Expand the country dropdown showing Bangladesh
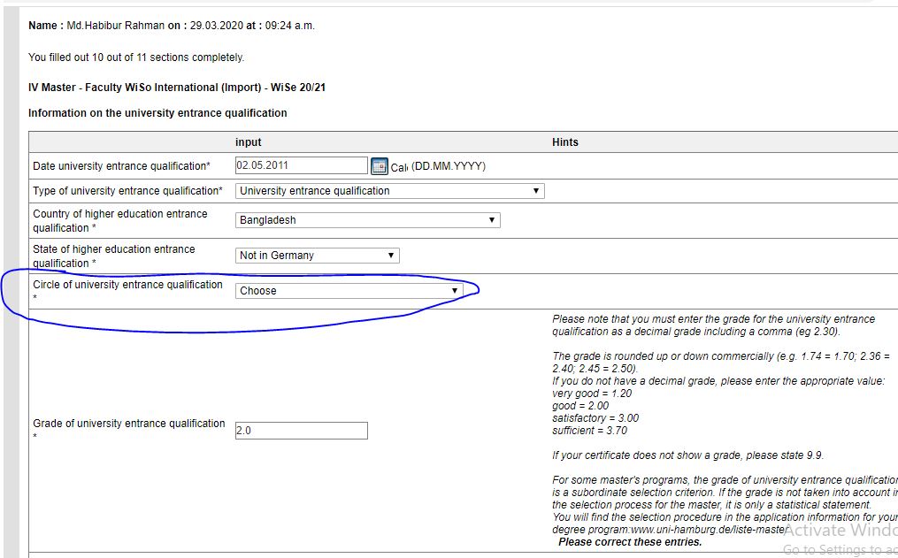The height and width of the screenshot is (558, 898). pos(367,220)
